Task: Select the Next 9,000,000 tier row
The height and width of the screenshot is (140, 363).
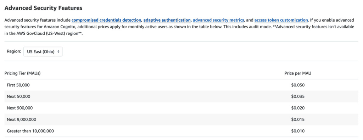Action: [181, 120]
